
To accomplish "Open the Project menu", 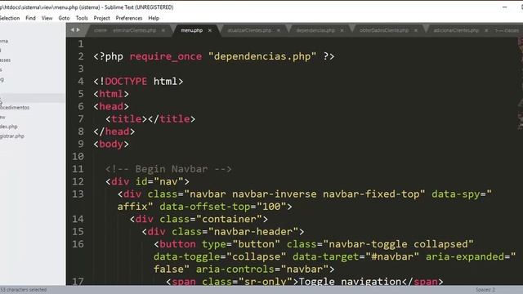I will pos(101,18).
